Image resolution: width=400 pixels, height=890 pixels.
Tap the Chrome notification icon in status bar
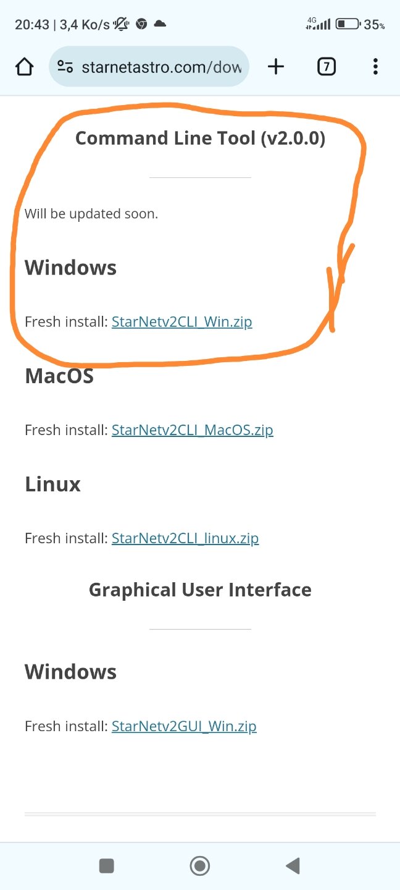click(x=141, y=25)
